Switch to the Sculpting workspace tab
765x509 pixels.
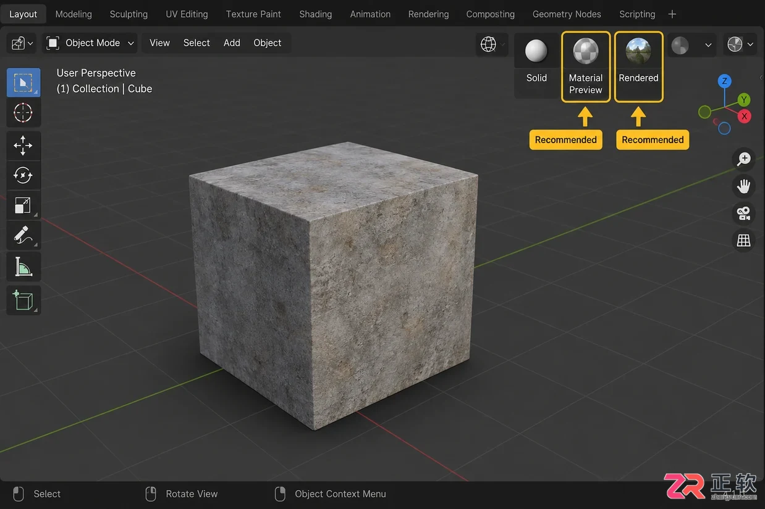click(129, 14)
